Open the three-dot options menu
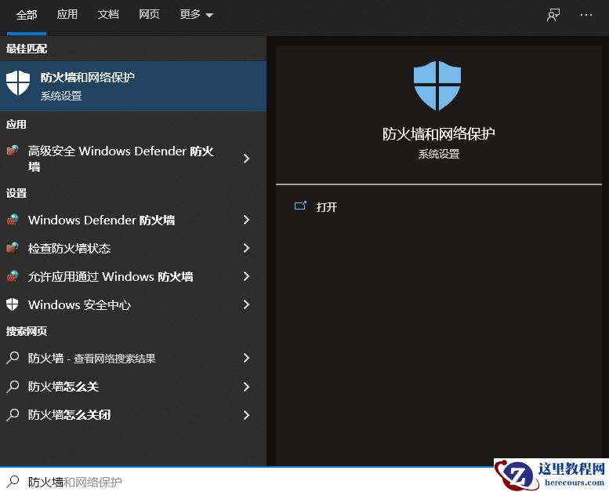The height and width of the screenshot is (492, 609). pyautogui.click(x=586, y=15)
